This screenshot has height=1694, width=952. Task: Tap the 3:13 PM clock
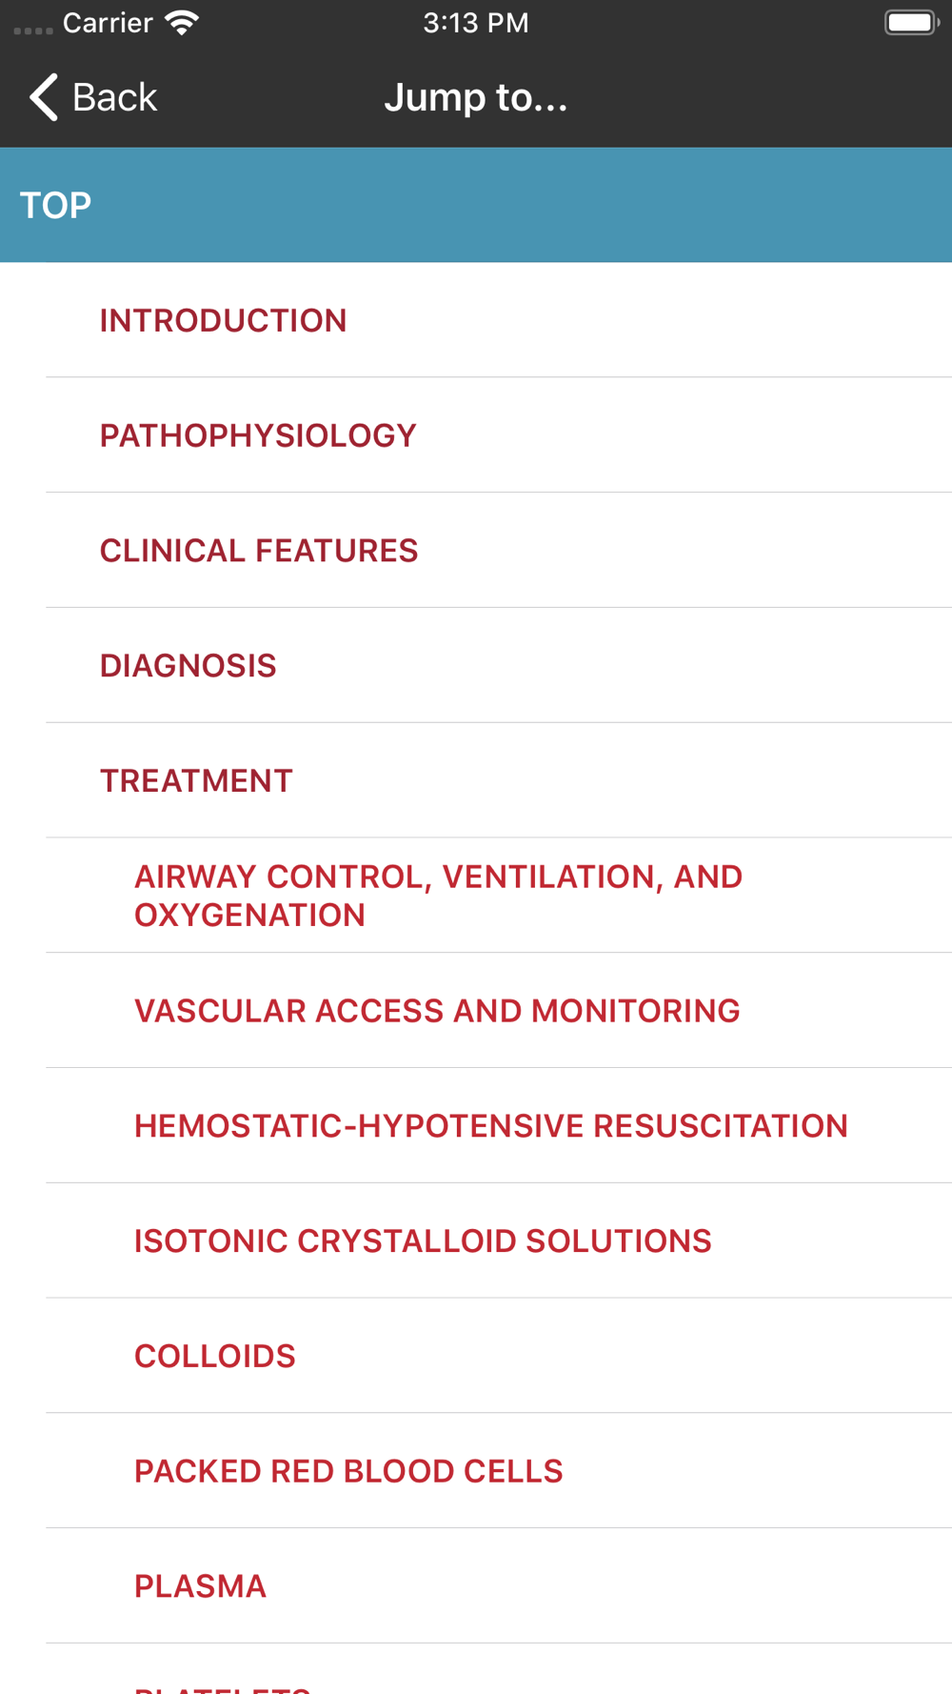click(476, 23)
